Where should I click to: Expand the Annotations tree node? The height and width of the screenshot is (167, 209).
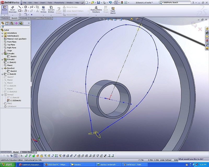click(x=2, y=33)
